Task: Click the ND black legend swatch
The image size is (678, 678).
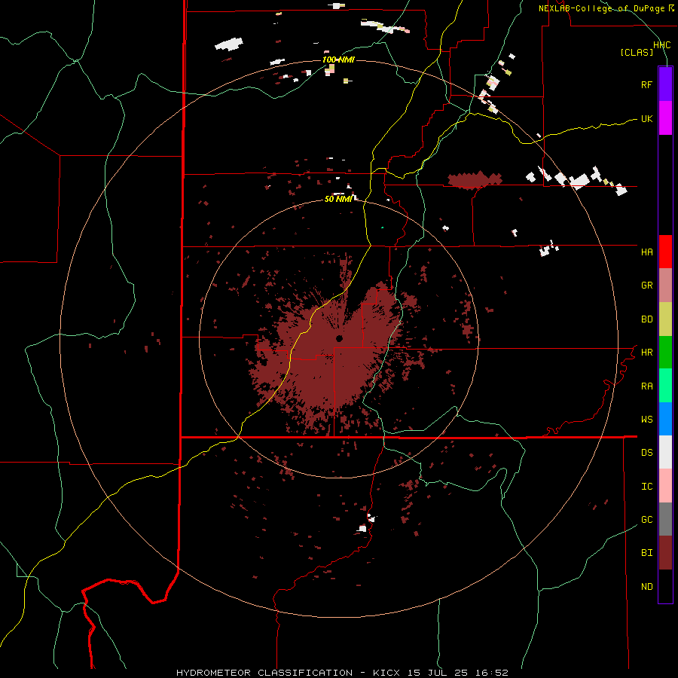Action: 665,586
